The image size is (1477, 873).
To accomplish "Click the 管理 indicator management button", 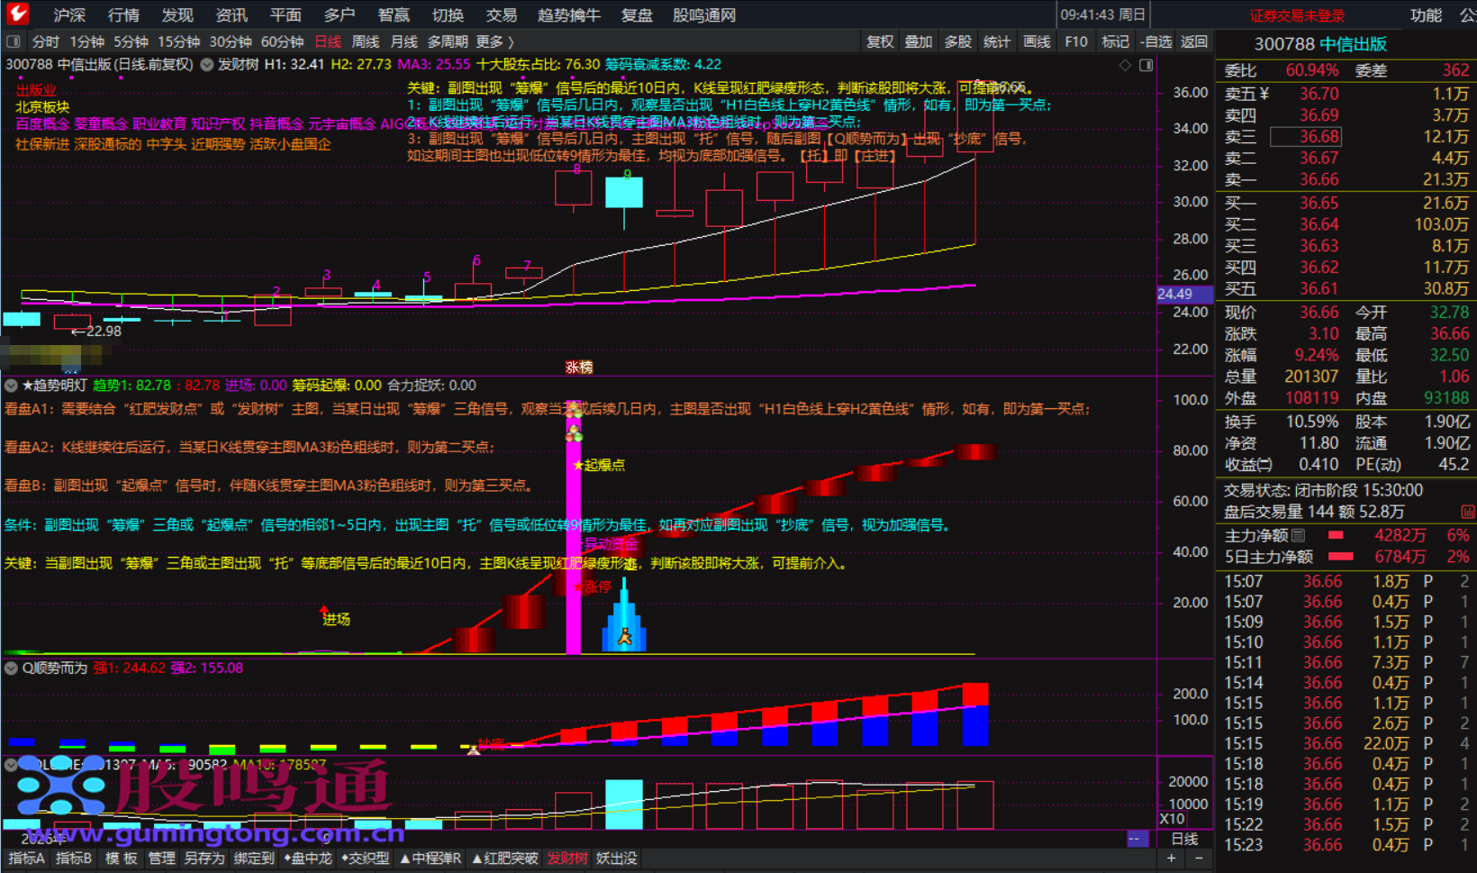I will tap(161, 859).
